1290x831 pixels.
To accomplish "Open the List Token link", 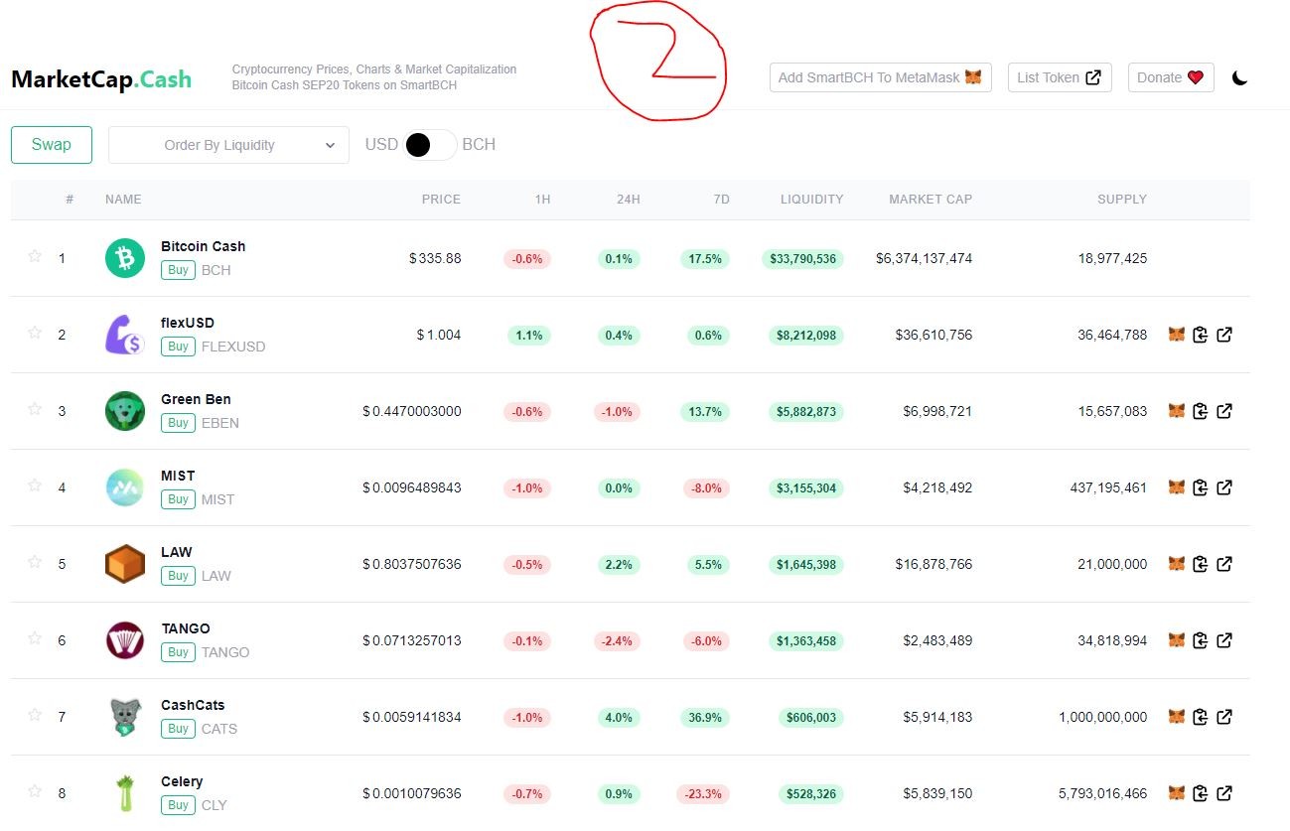I will [x=1060, y=77].
